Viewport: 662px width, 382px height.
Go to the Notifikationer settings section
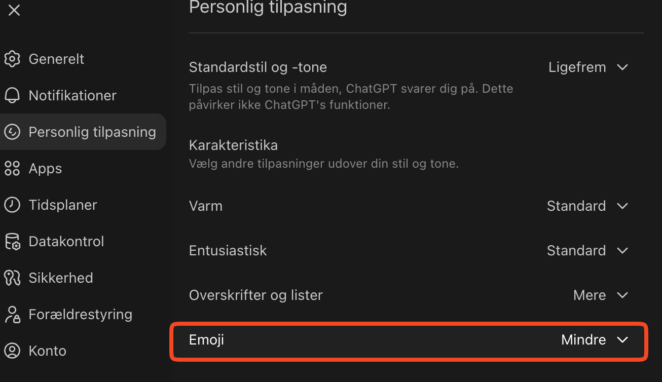coord(73,95)
